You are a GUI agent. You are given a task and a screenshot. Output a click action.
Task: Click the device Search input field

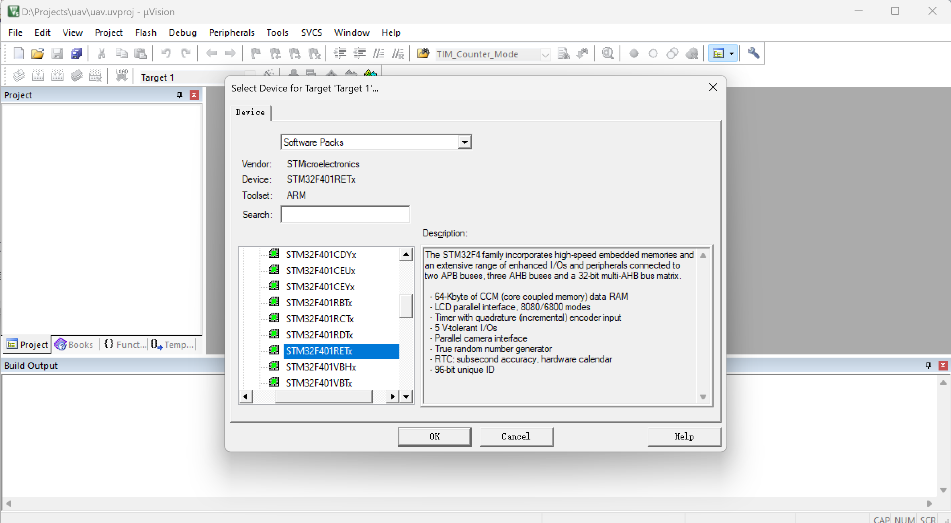click(x=345, y=214)
